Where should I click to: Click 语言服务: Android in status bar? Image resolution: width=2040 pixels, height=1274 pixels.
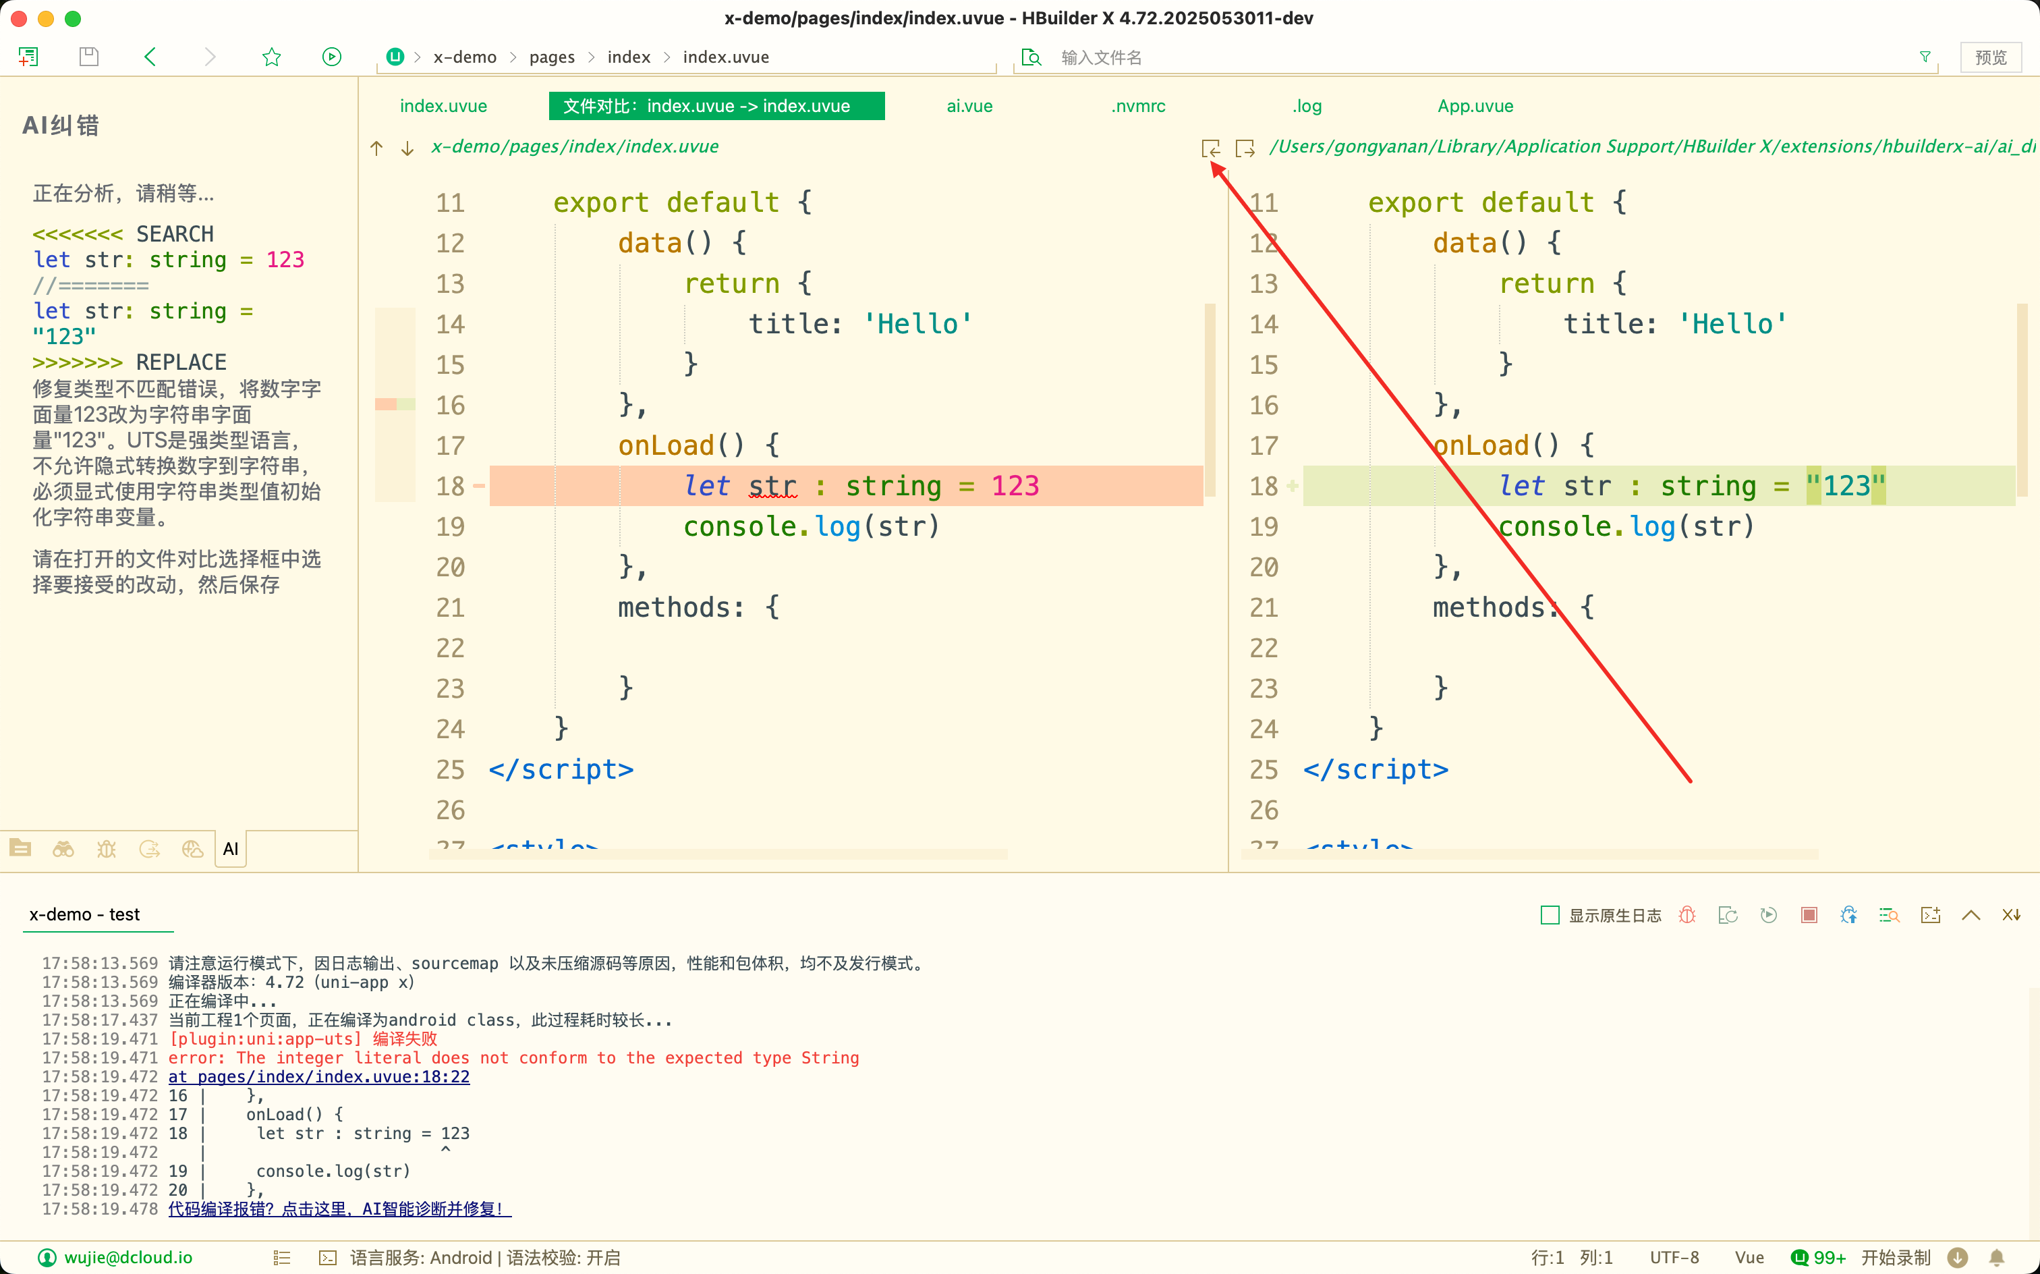tap(420, 1257)
